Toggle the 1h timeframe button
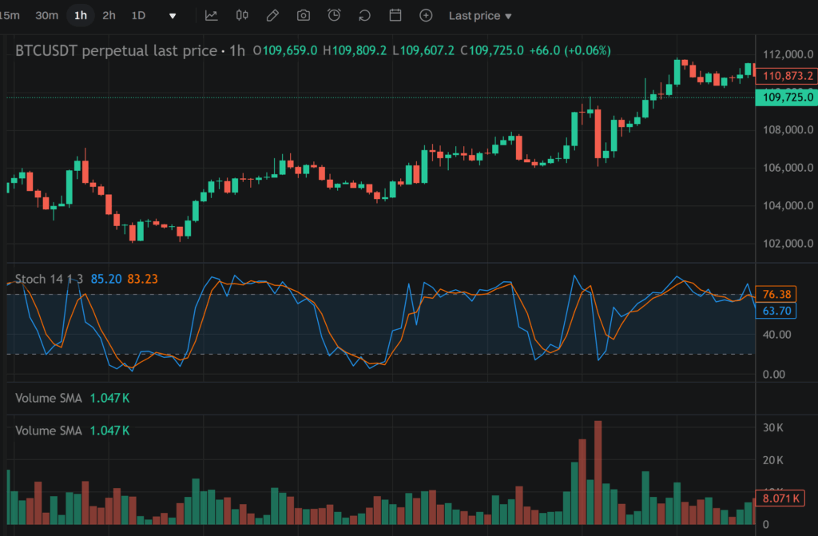Viewport: 818px width, 536px height. point(80,15)
